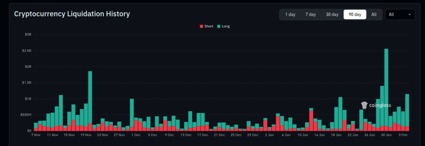This screenshot has height=146, width=425.
Task: Click the 7 Nov x-axis label
Action: coord(36,135)
